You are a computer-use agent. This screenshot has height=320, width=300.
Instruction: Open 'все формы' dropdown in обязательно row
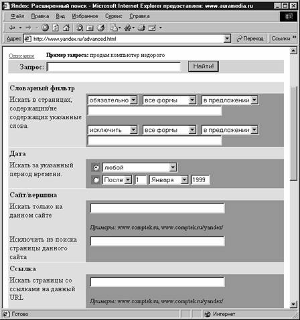pos(192,100)
